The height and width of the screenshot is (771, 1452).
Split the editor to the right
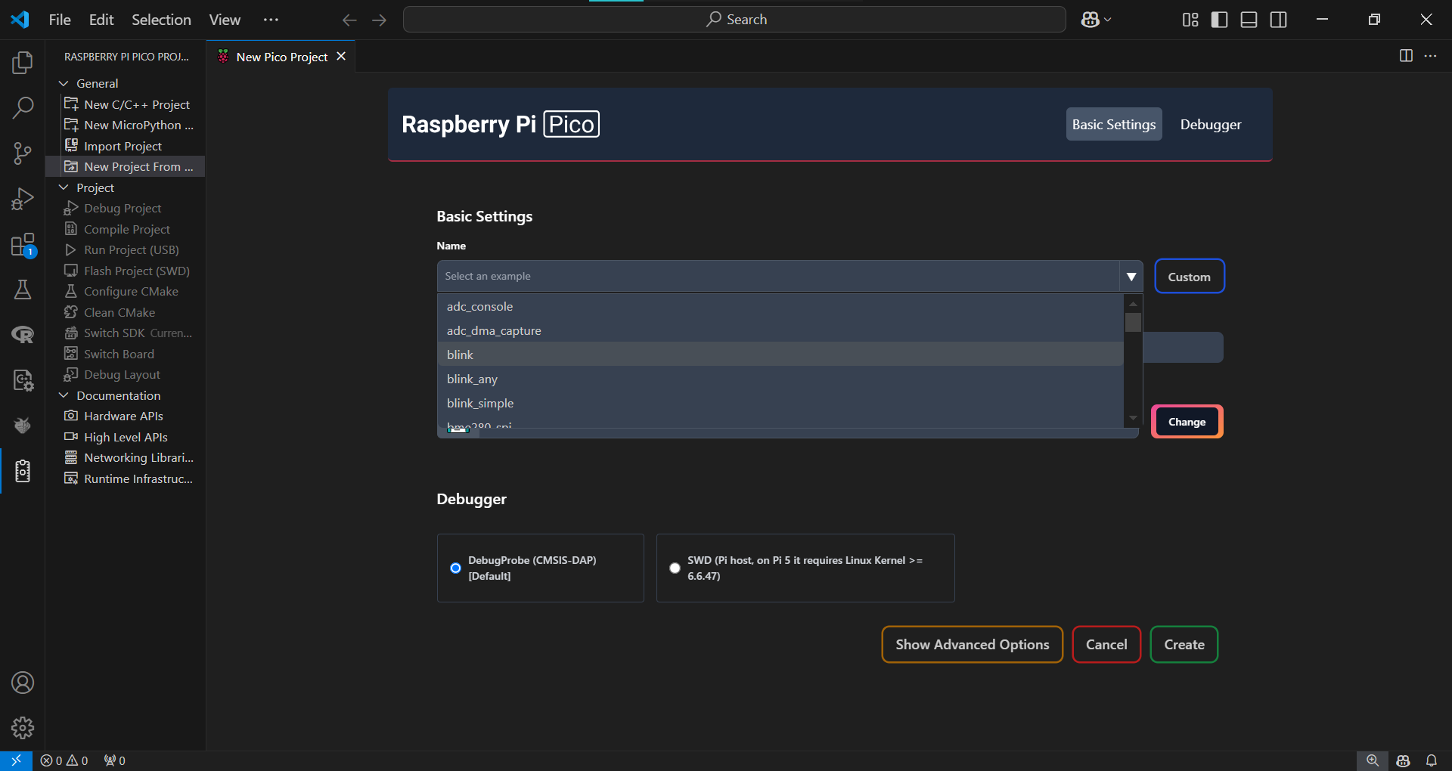1406,56
